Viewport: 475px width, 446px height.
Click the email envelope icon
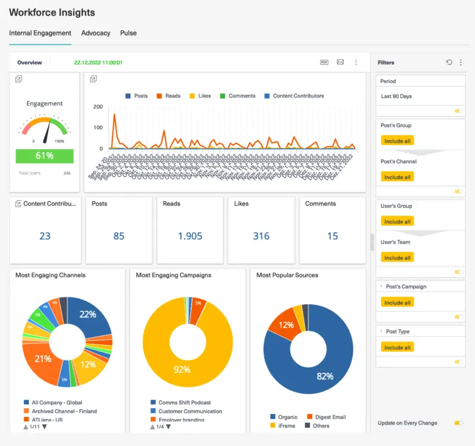coord(340,62)
